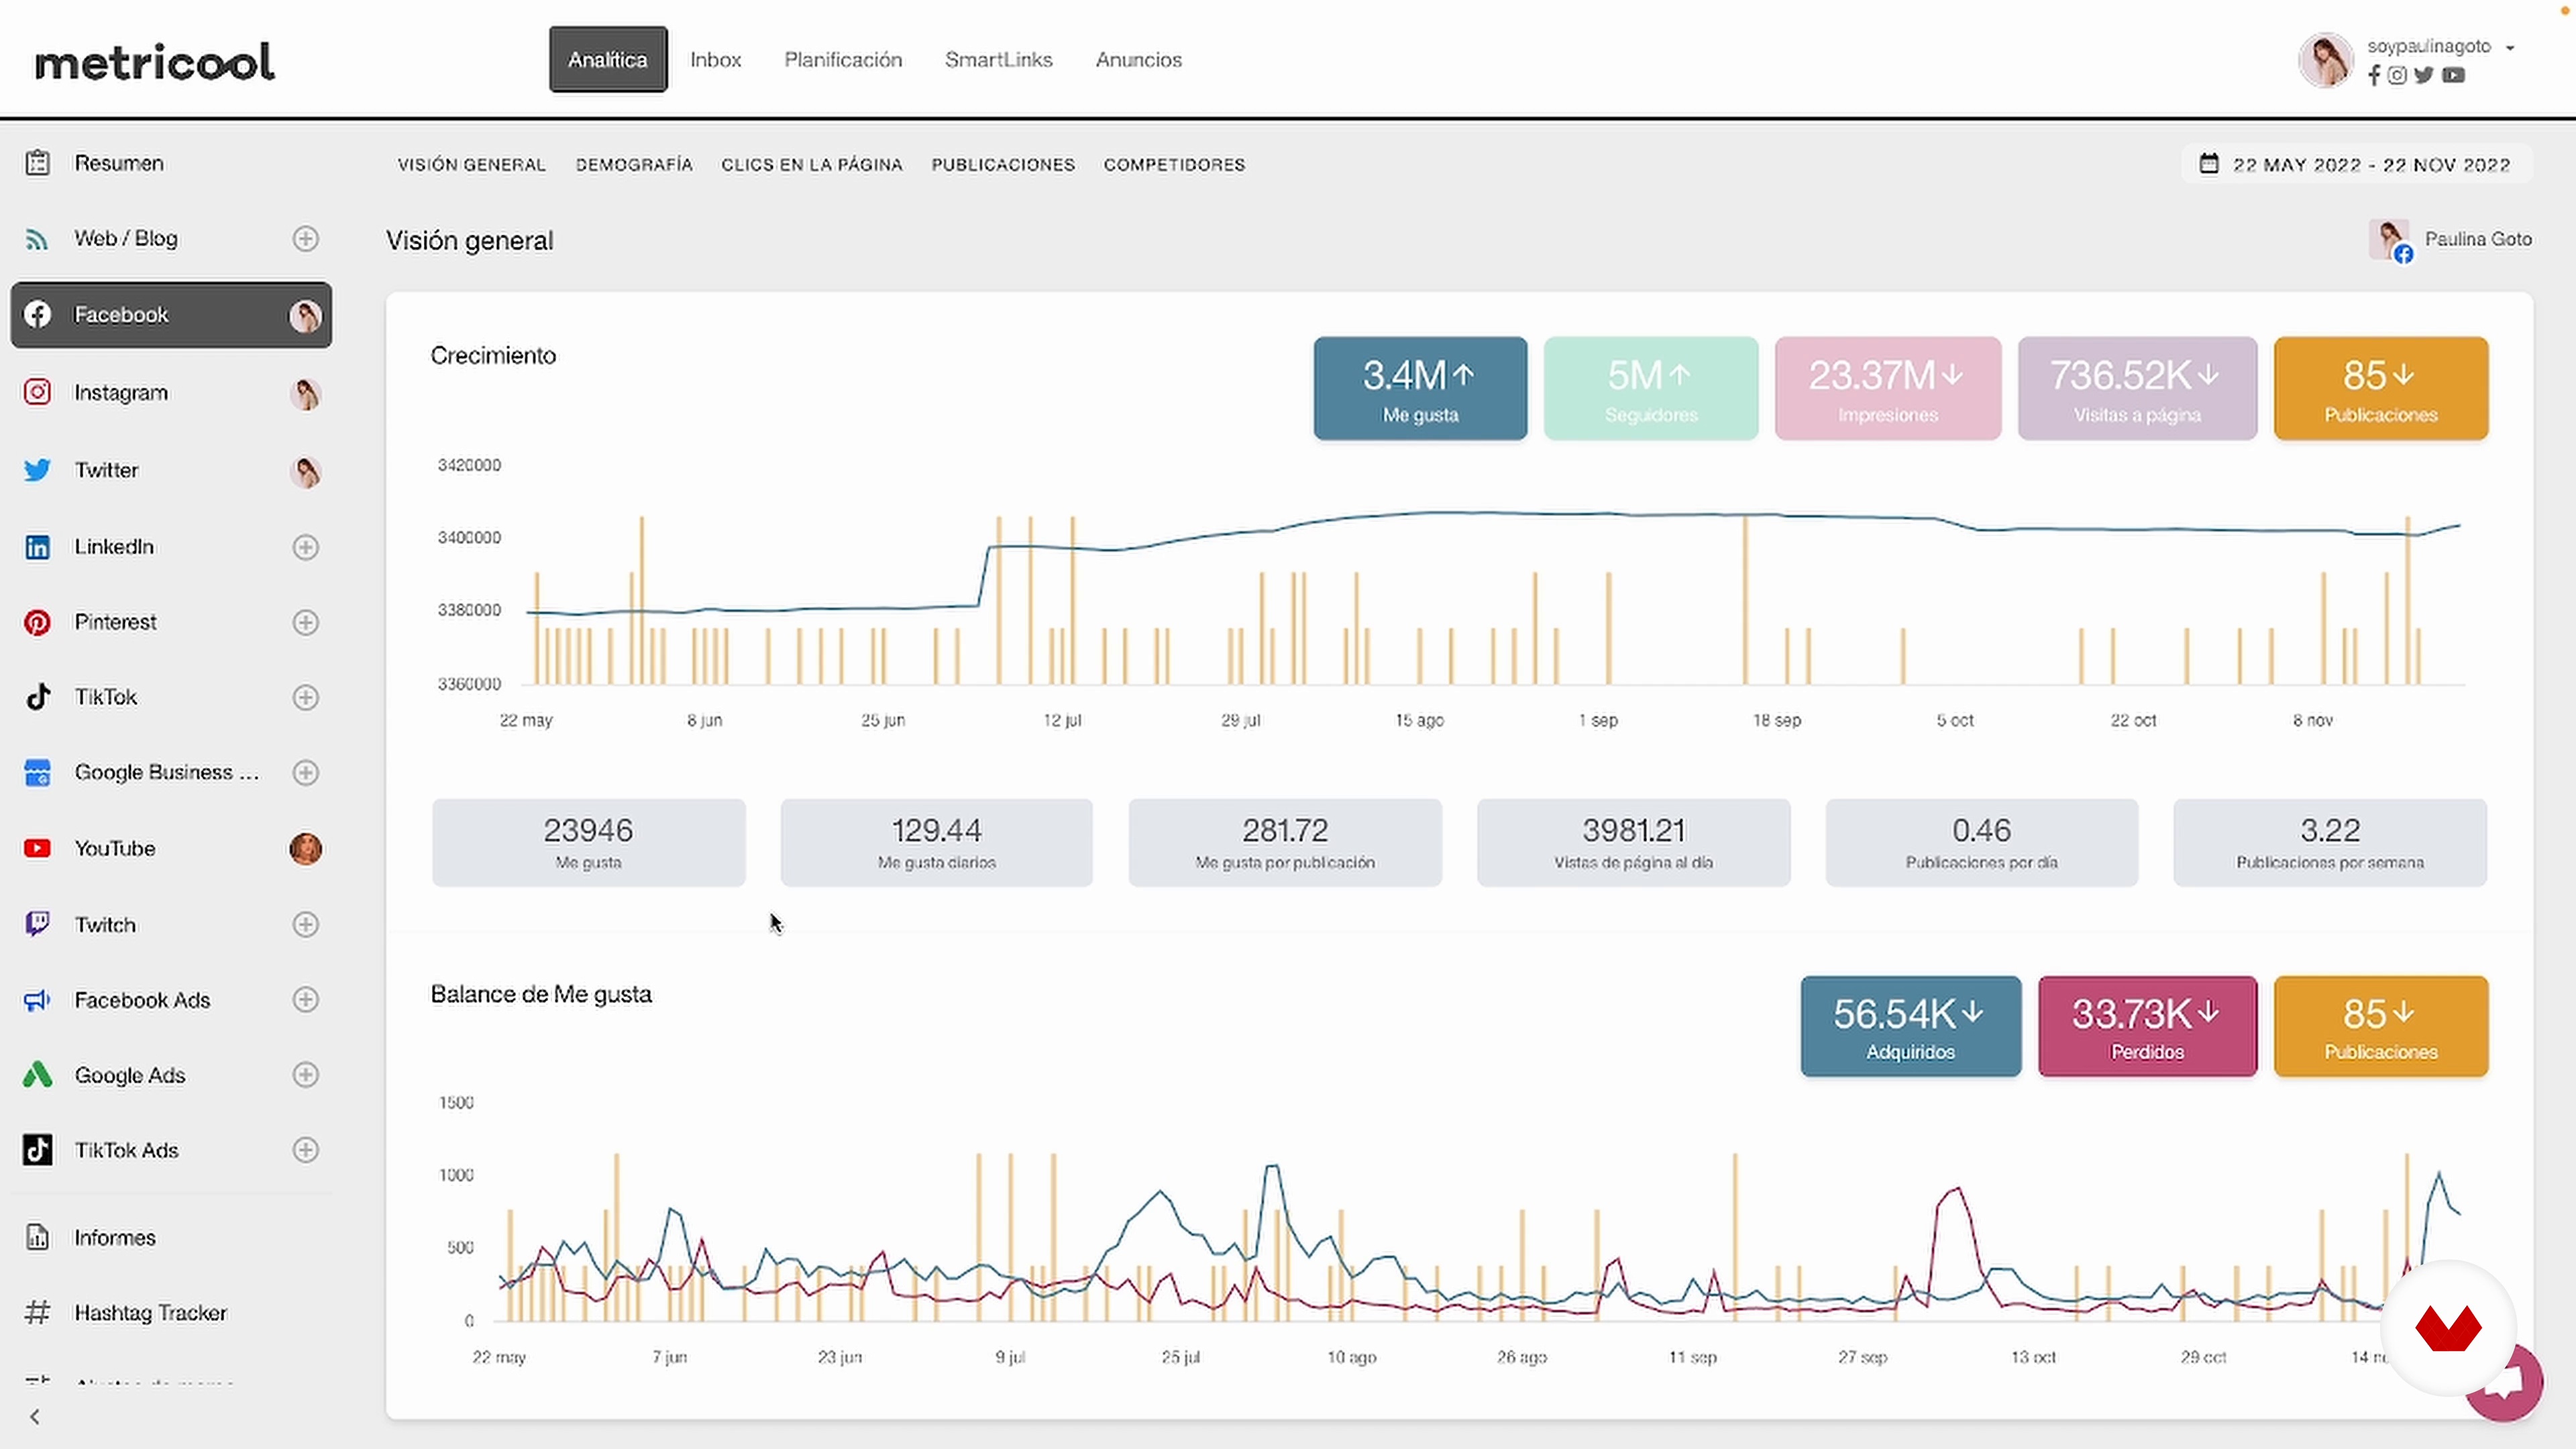Toggle the Seguidores series card
The height and width of the screenshot is (1449, 2576).
1651,389
